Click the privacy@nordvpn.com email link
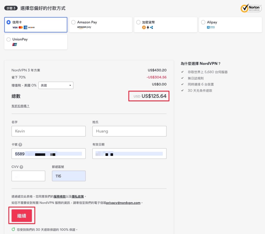This screenshot has height=234, width=265. coord(123,203)
